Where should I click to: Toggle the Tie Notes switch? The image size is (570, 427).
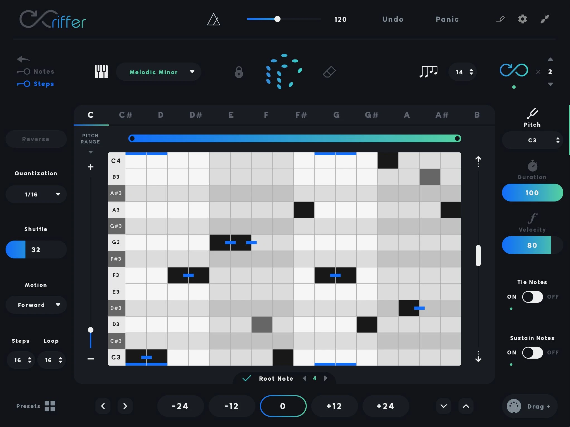tap(532, 297)
